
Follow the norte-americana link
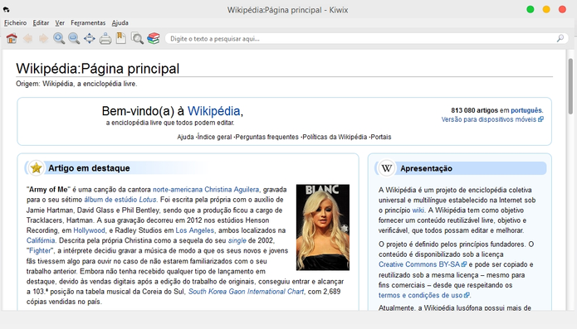pyautogui.click(x=178, y=190)
